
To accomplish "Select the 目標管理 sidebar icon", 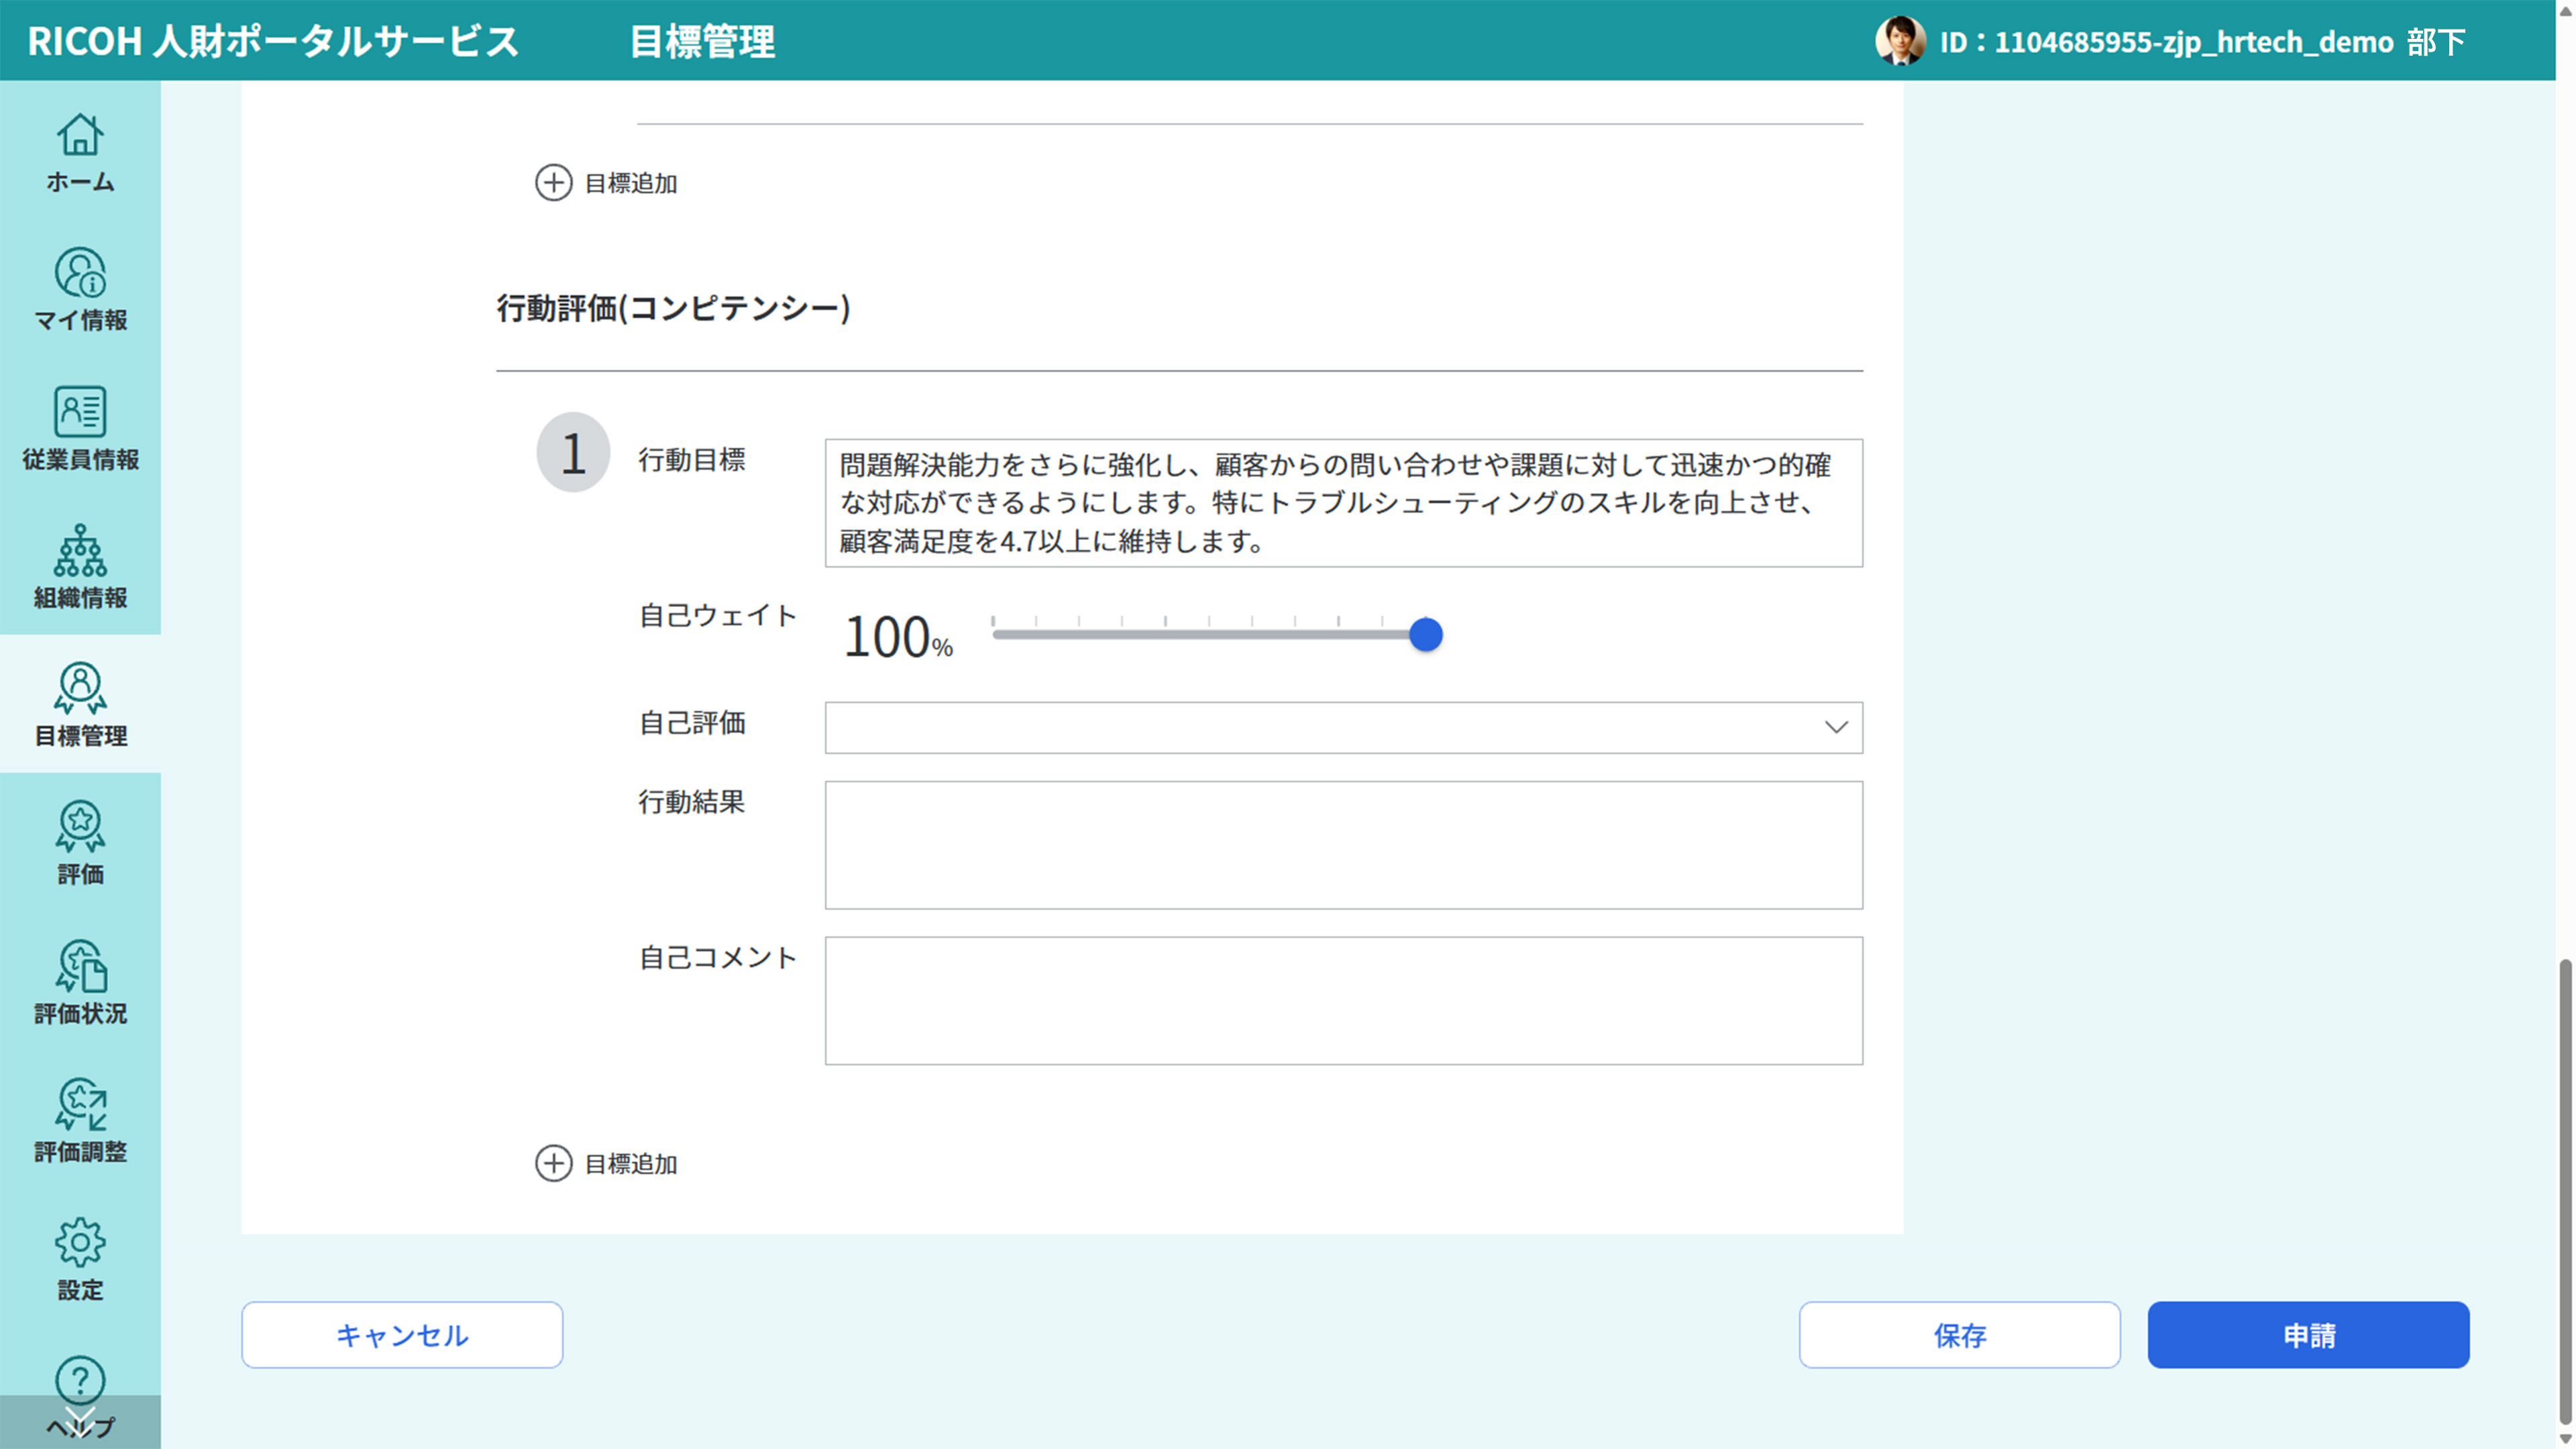I will click(x=80, y=707).
